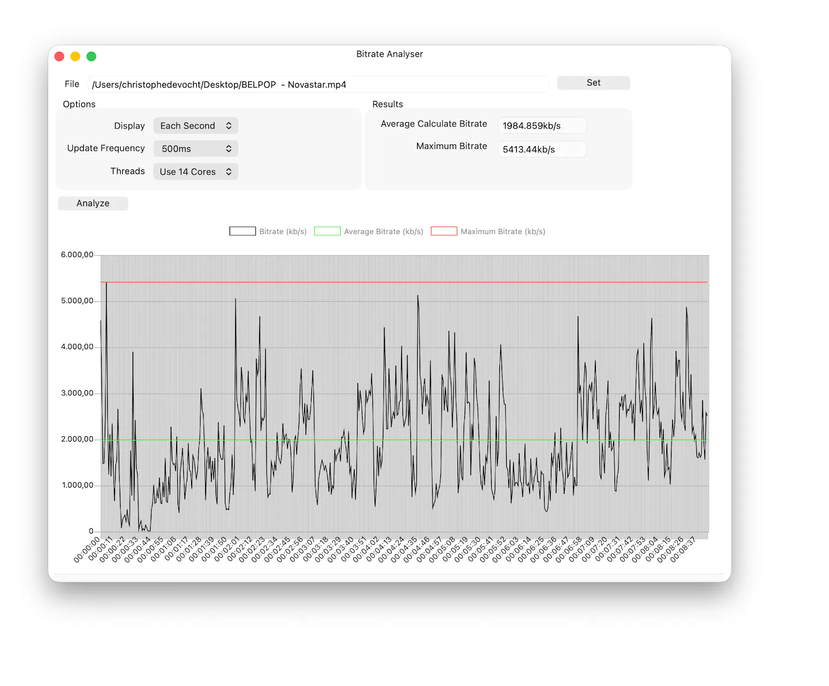Click the Bitrate Analyser window title
829x686 pixels.
coord(390,54)
